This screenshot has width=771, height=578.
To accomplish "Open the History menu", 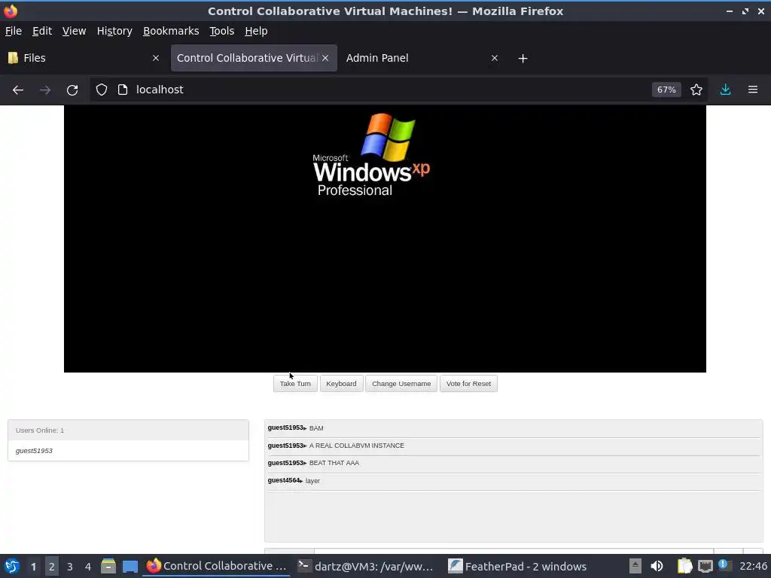I will (114, 31).
